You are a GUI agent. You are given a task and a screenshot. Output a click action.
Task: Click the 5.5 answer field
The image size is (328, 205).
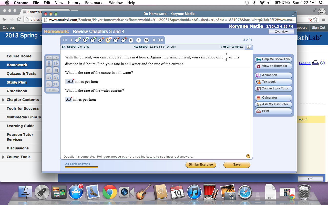(69, 99)
